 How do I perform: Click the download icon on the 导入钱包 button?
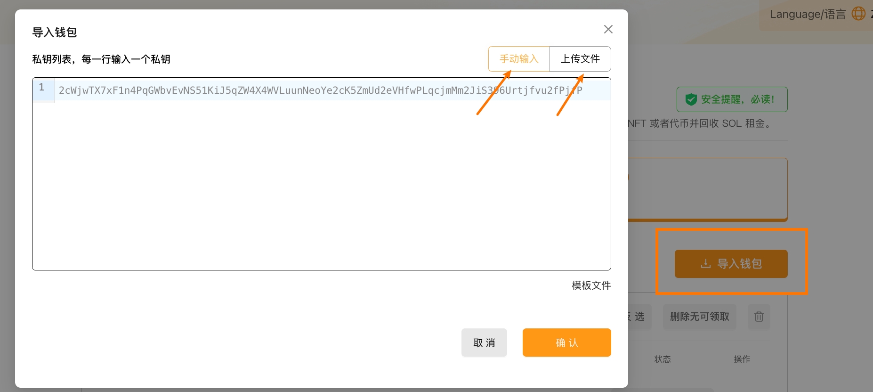[705, 264]
